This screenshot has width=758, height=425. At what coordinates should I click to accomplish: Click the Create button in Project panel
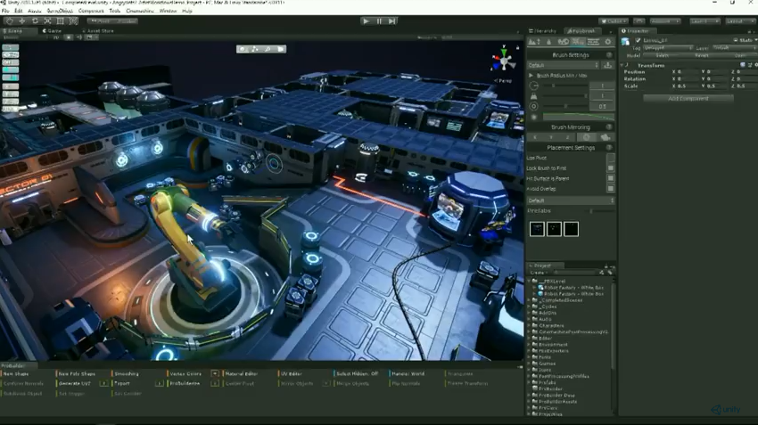pos(537,273)
